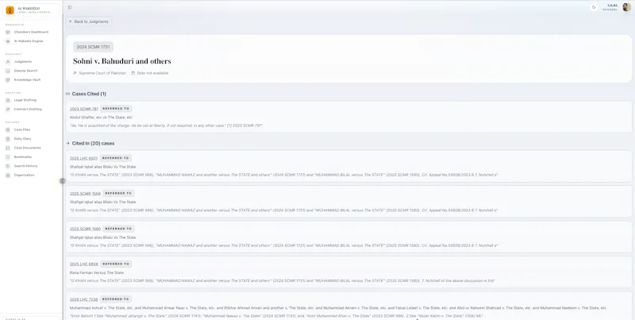Click the REFERRED TO badge beside 2025 SCMR 1558

click(x=118, y=193)
